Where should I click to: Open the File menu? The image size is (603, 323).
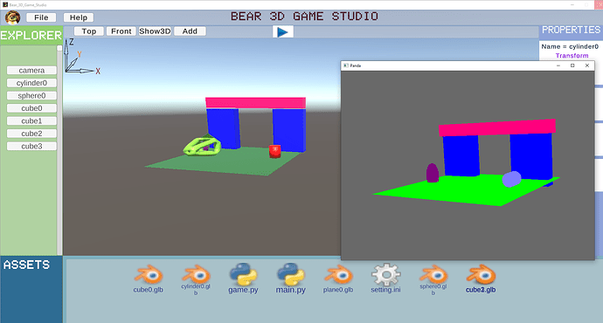point(41,17)
